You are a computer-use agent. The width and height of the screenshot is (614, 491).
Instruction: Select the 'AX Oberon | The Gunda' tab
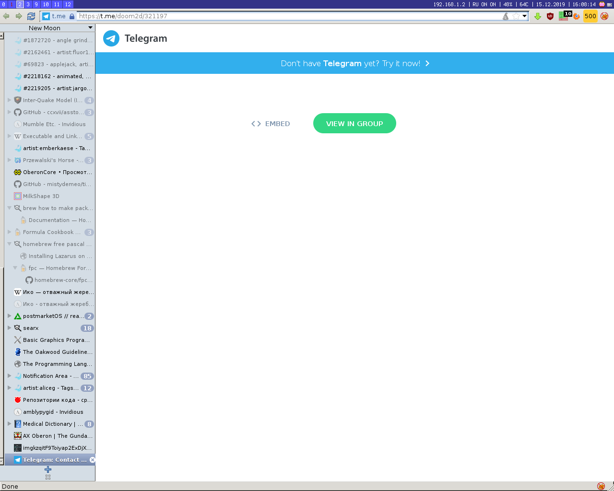tap(50, 436)
